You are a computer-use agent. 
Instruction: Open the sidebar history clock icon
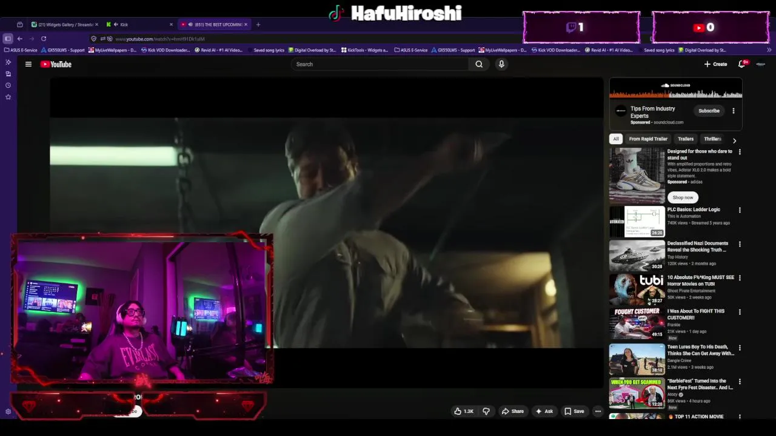[x=8, y=85]
